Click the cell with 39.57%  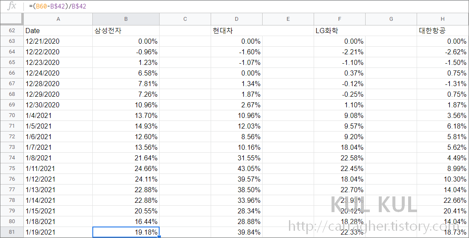[x=237, y=179]
